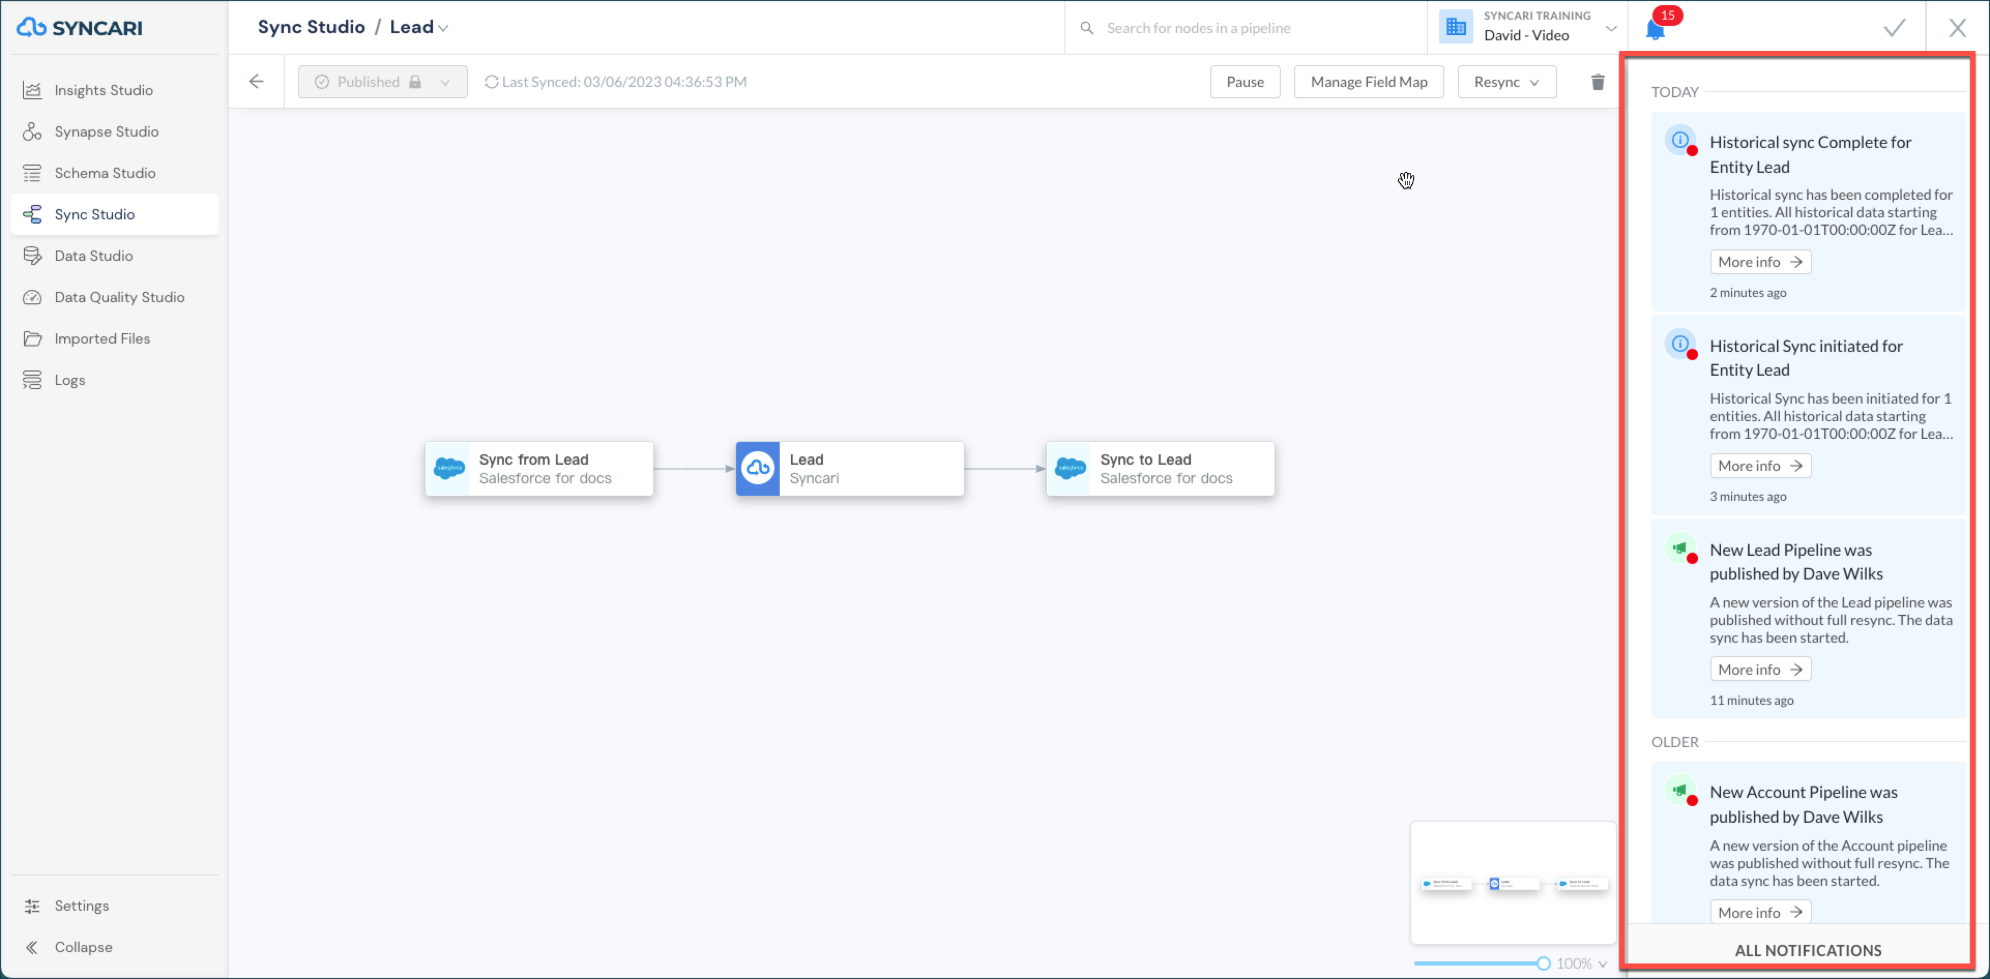
Task: Click the Syncari logo
Action: click(80, 28)
